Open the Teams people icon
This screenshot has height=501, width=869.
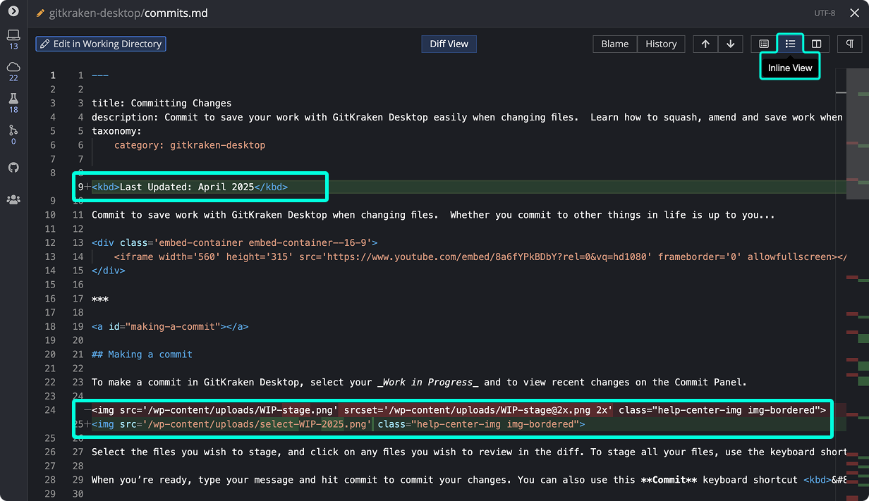point(13,199)
